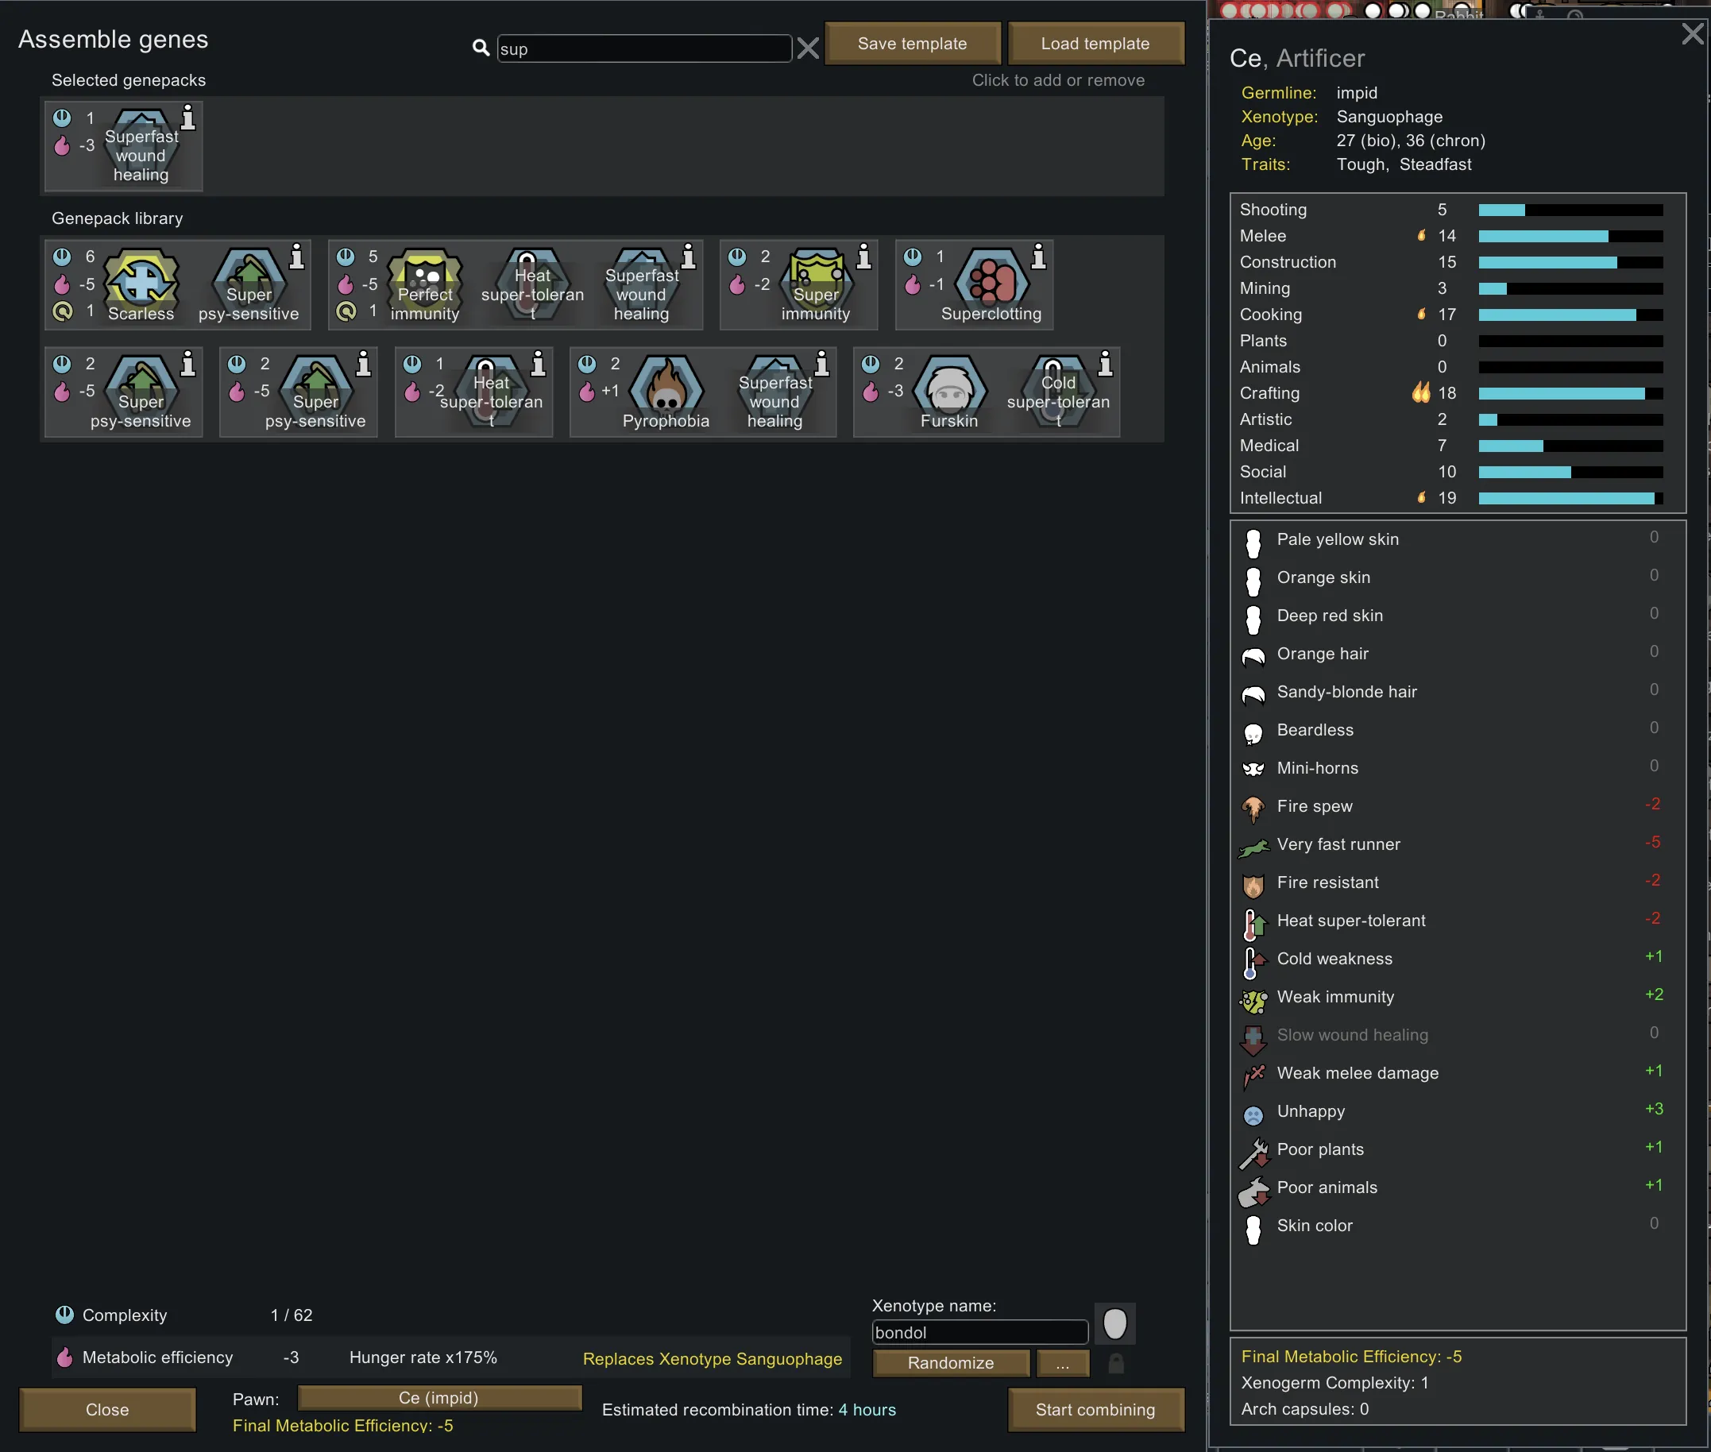
Task: Select the Pyrophobia gene icon
Action: click(666, 390)
